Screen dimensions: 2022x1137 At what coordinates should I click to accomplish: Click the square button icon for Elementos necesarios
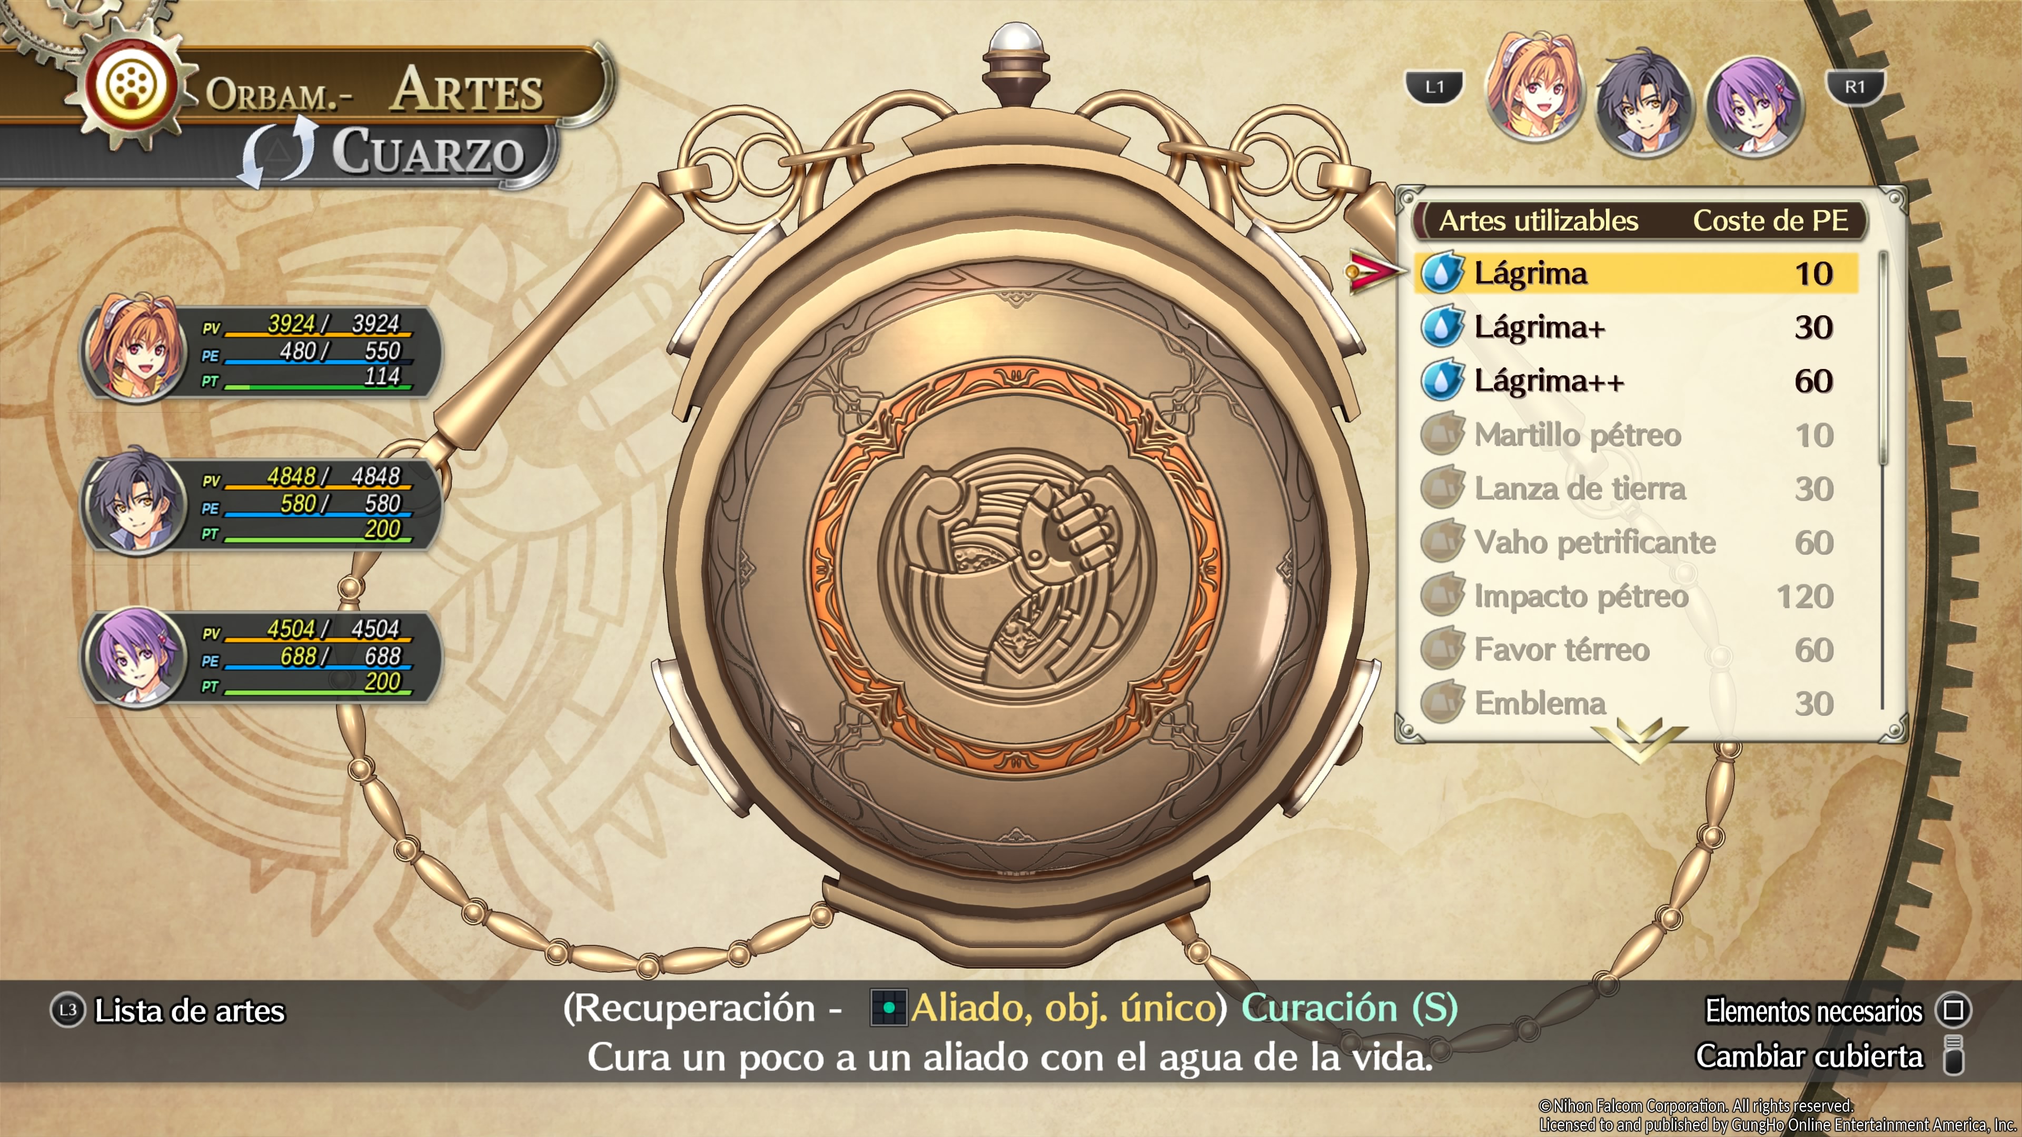pos(1954,1011)
